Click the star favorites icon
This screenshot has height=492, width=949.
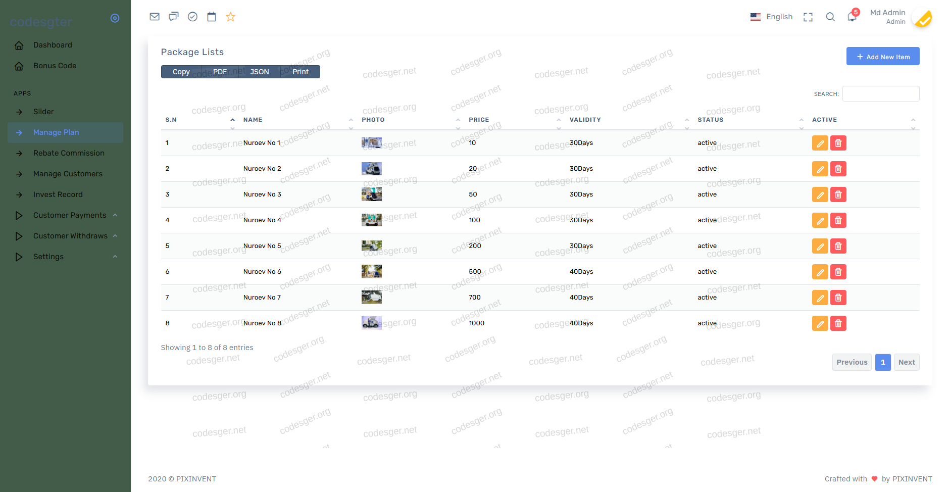(231, 17)
